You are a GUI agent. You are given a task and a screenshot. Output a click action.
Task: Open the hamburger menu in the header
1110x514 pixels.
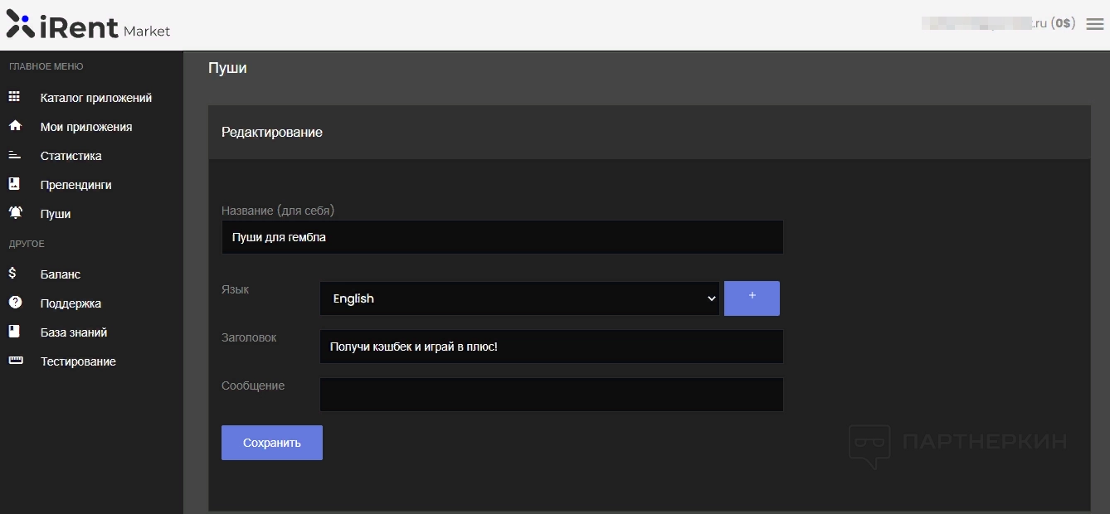point(1094,24)
